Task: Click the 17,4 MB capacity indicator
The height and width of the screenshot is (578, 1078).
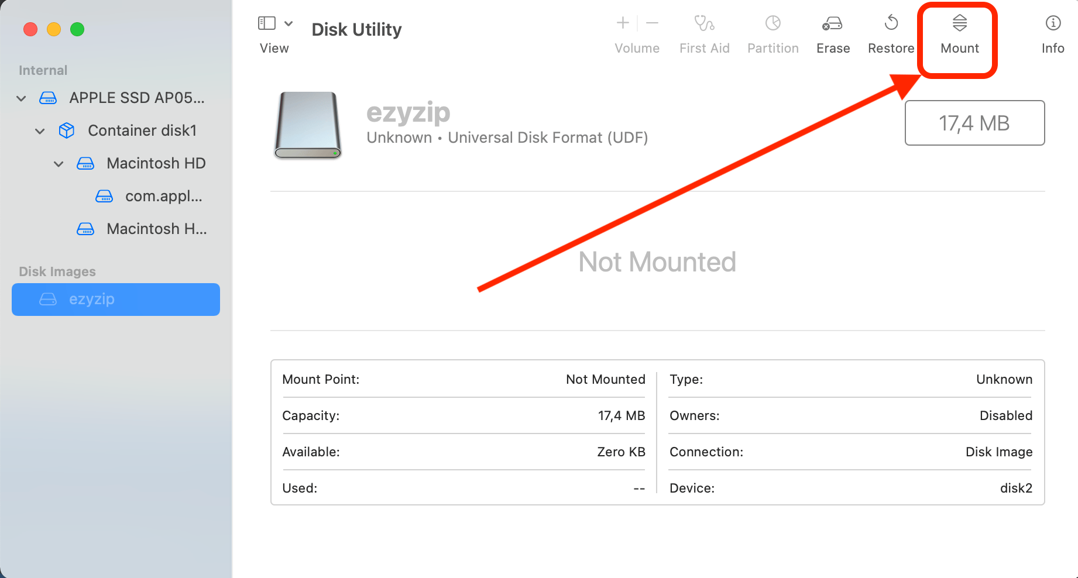Action: (974, 123)
